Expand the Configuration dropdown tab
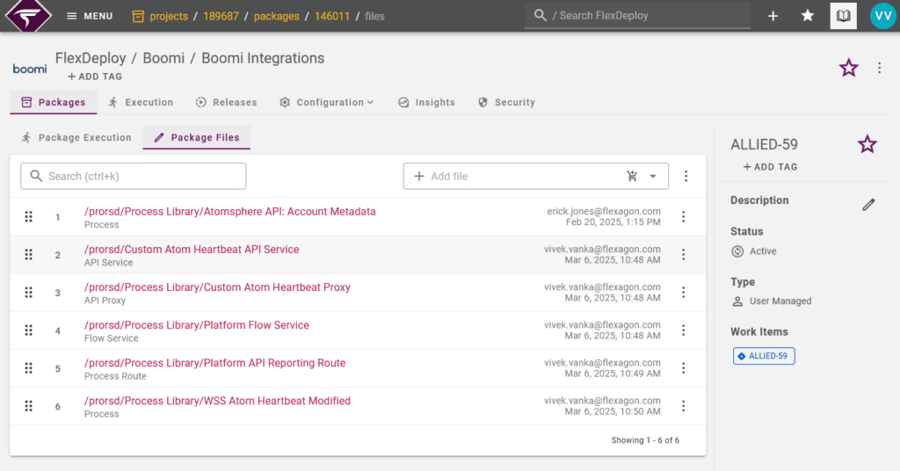 (x=327, y=102)
